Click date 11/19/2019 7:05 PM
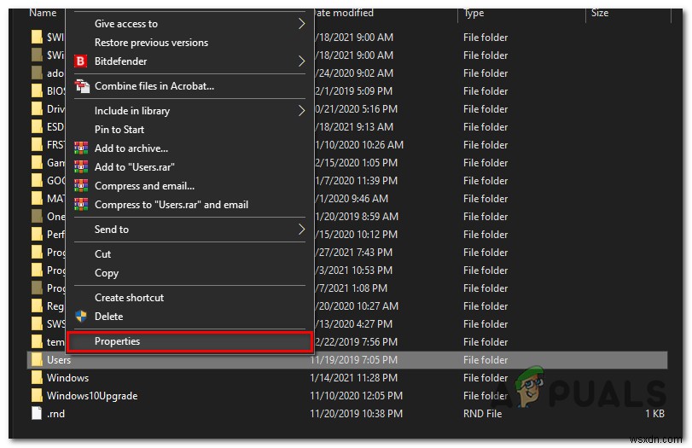The width and height of the screenshot is (692, 448). point(353,360)
